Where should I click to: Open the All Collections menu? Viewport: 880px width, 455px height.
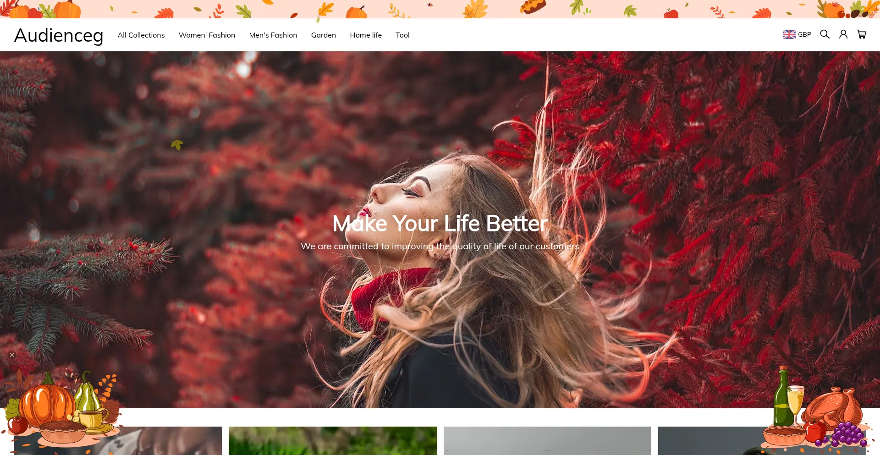(141, 35)
